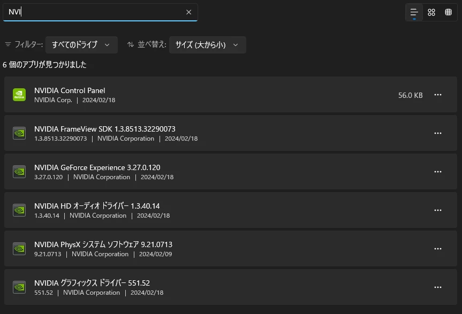Screen dimensions: 462x314
Task: Click the NVIDIA グラフィックス ドライバー app icon
Action: tap(19, 287)
